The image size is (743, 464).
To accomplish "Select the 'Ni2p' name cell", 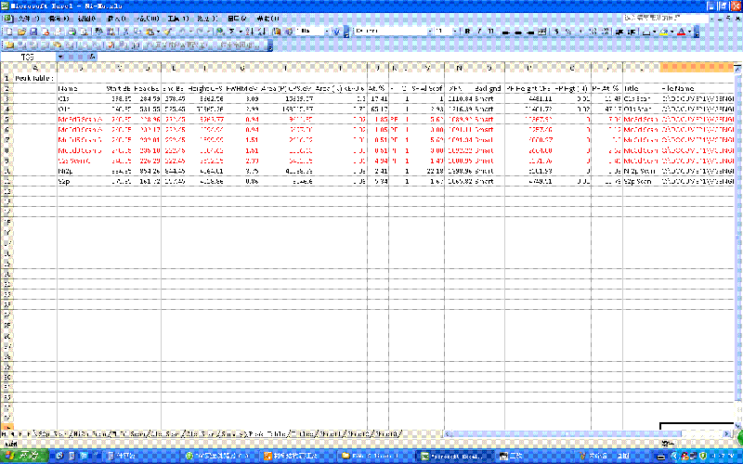I will point(81,171).
